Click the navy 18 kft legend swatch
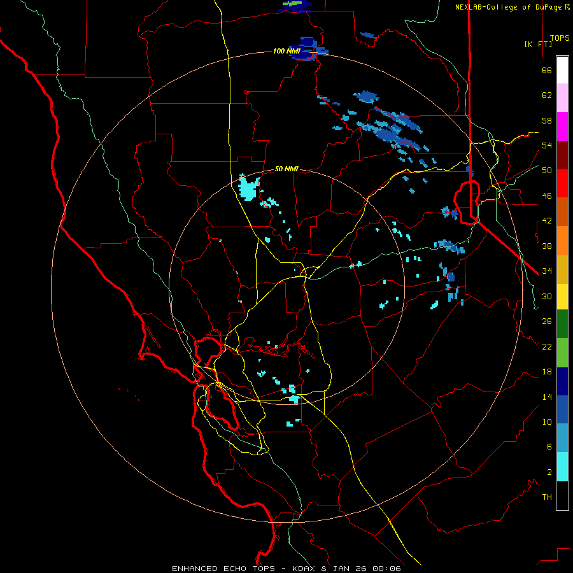This screenshot has width=573, height=573. coord(562,381)
